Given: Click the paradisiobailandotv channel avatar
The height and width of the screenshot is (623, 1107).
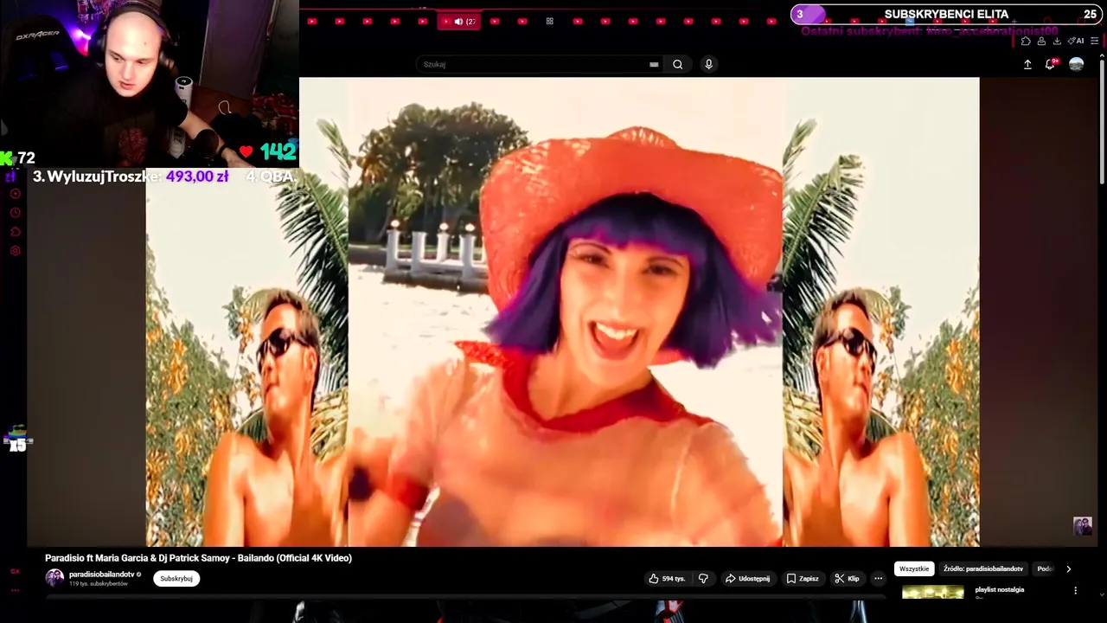Looking at the screenshot, I should pyautogui.click(x=54, y=578).
